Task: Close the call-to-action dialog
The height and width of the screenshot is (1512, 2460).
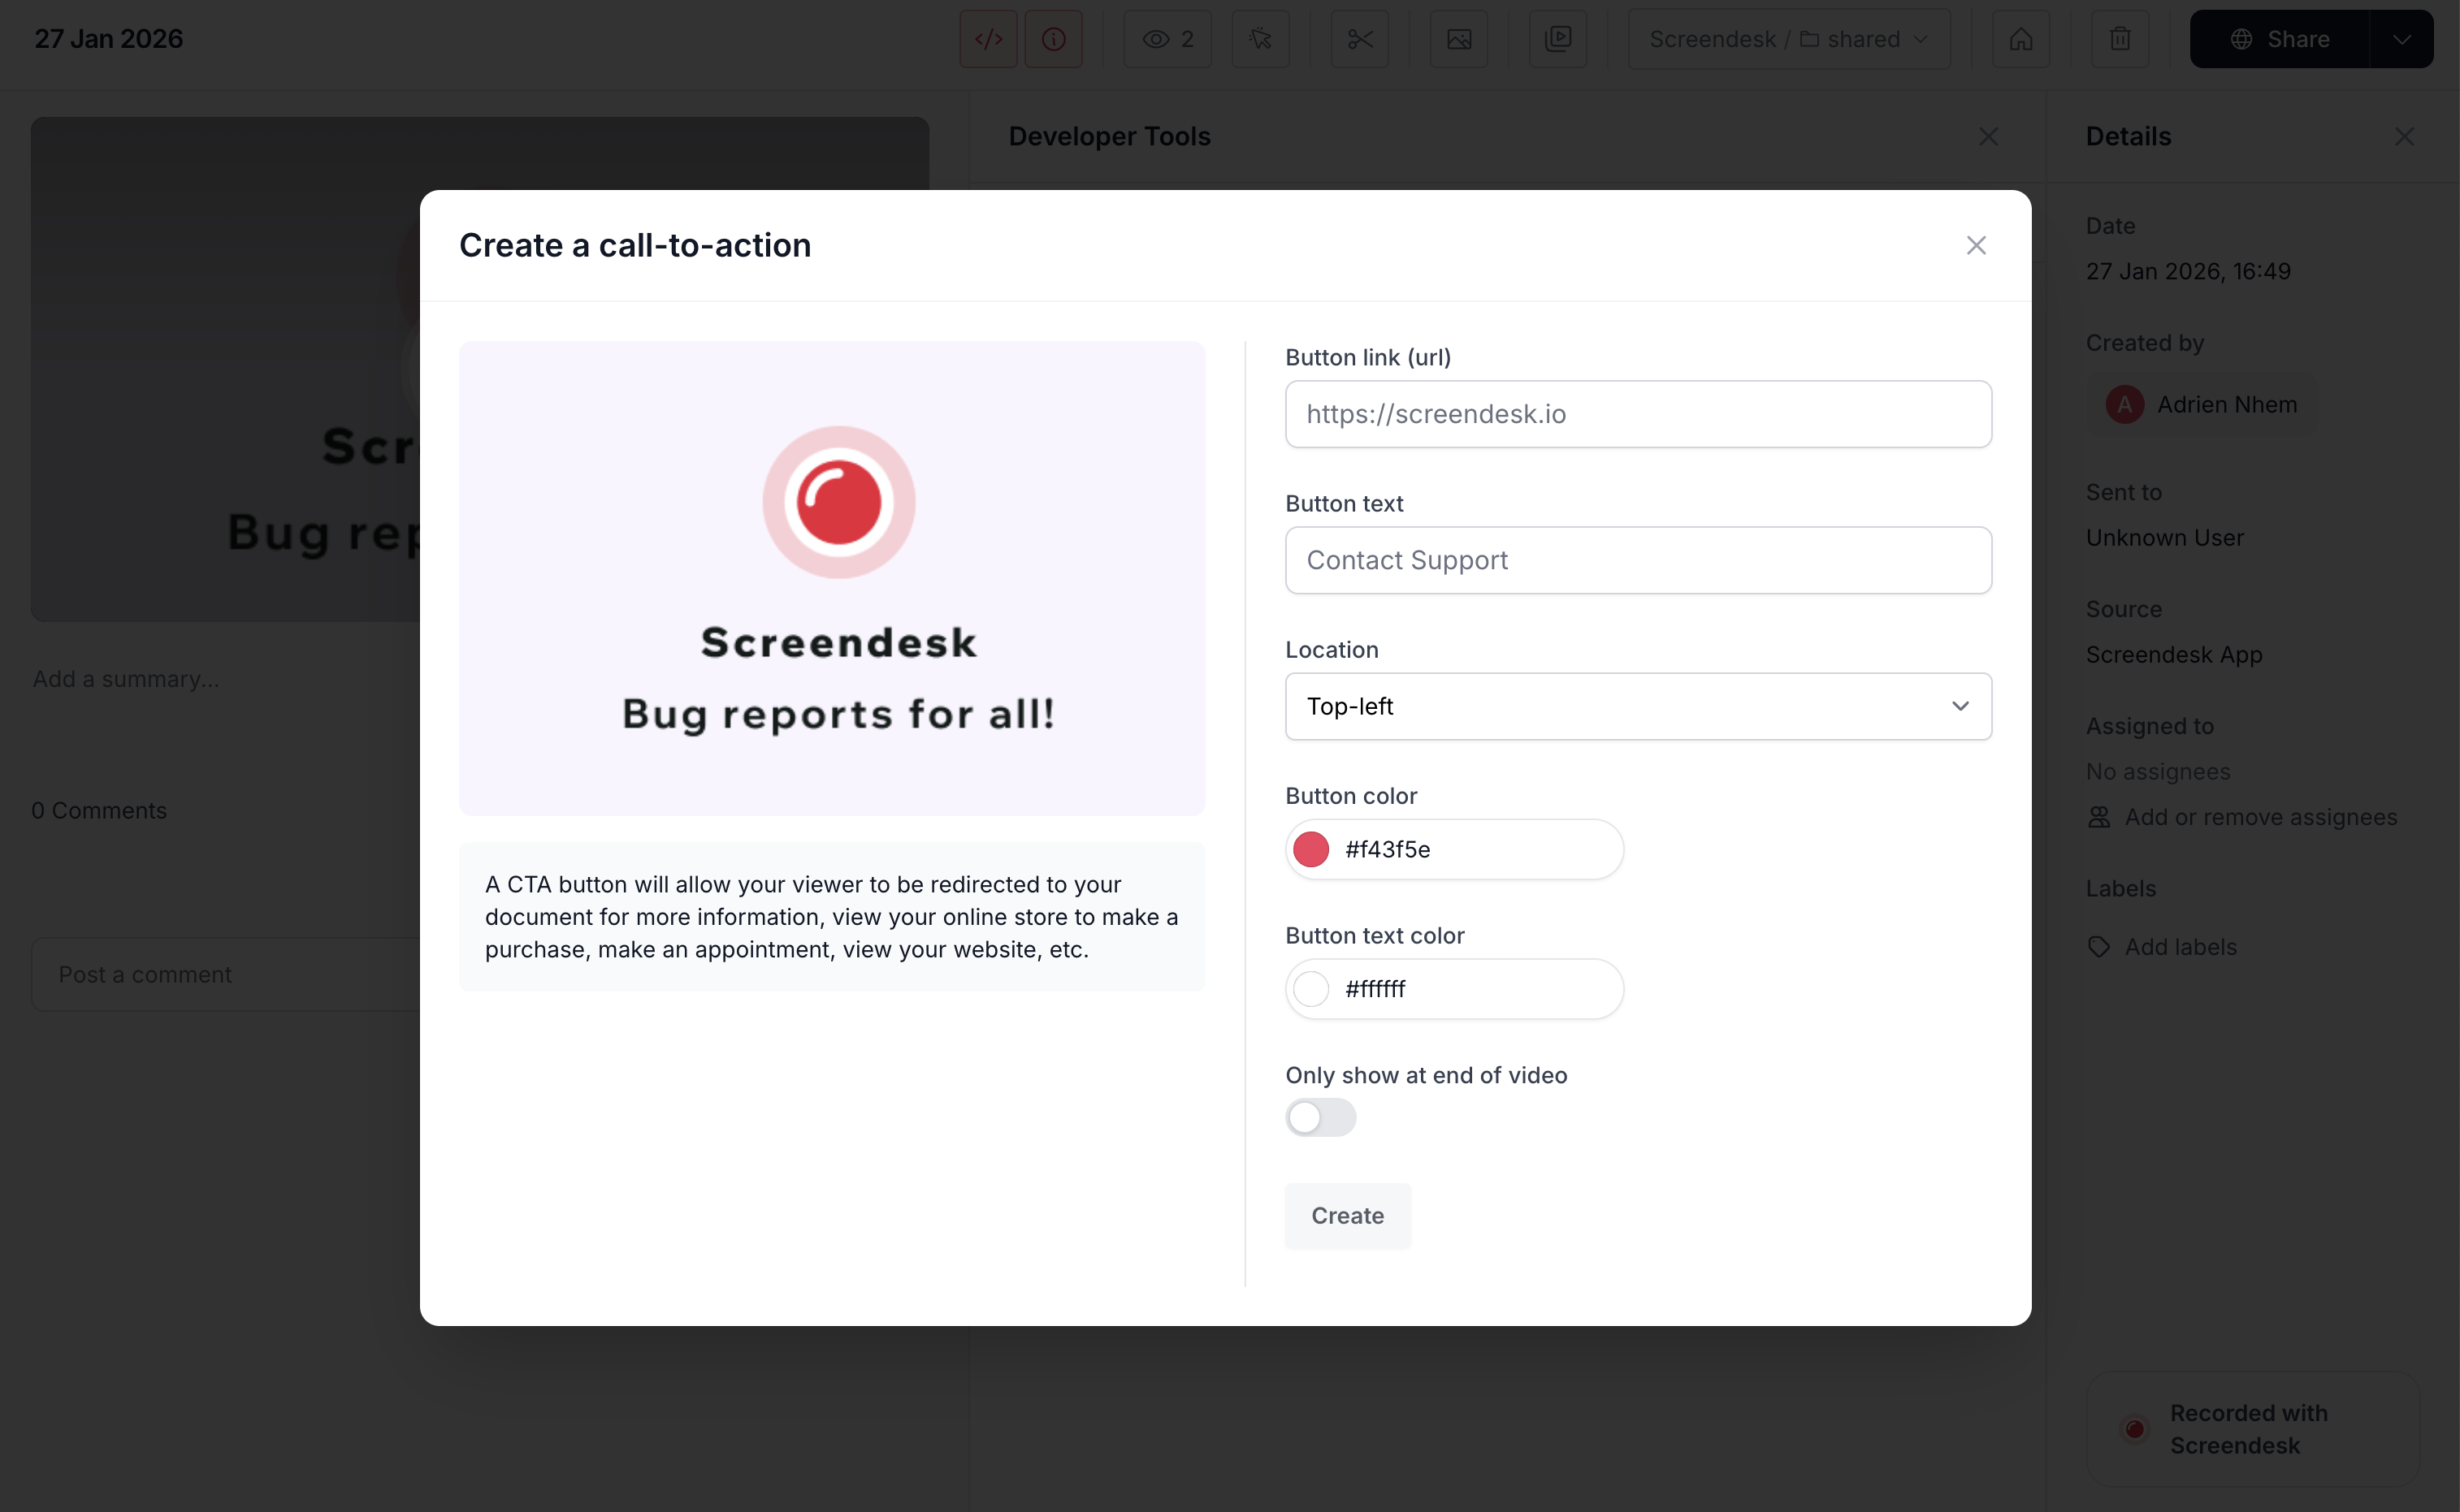Action: click(1976, 245)
